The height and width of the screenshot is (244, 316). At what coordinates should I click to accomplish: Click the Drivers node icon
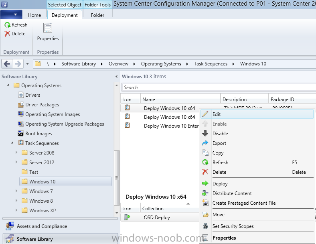[x=21, y=95]
